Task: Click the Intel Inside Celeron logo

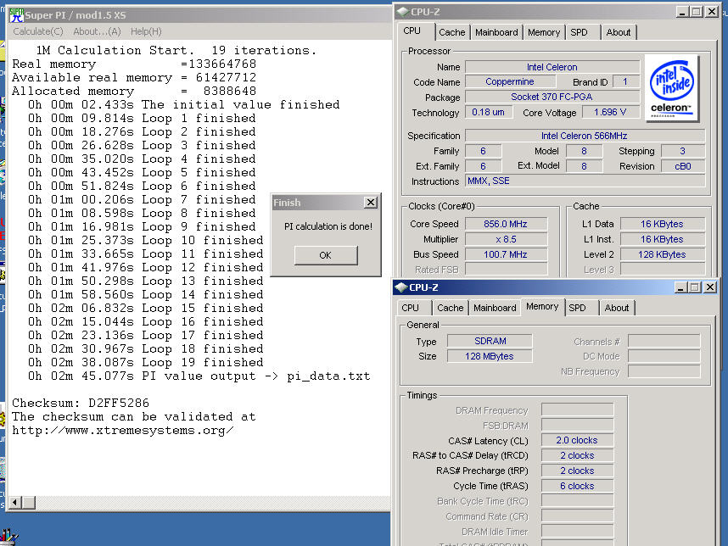Action: click(x=671, y=88)
